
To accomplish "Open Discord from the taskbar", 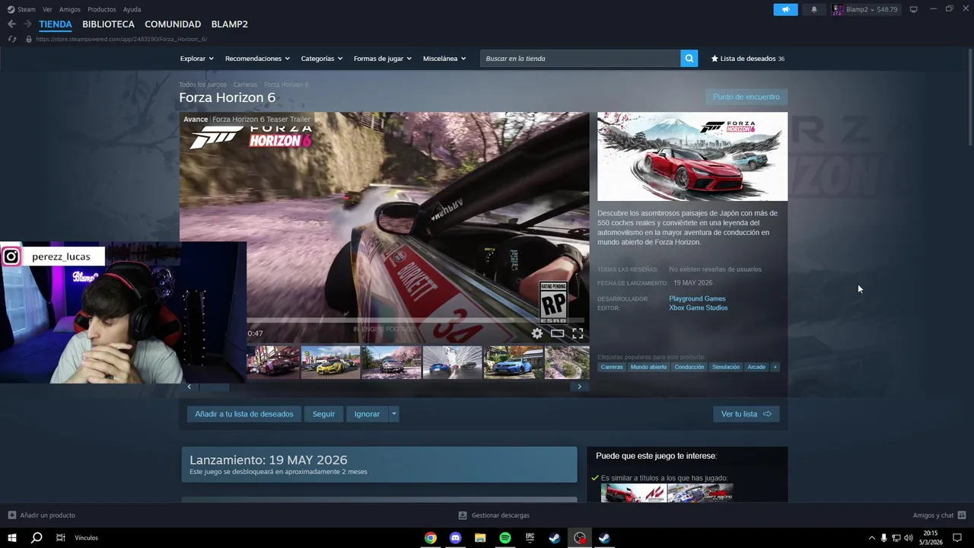I will [x=456, y=538].
